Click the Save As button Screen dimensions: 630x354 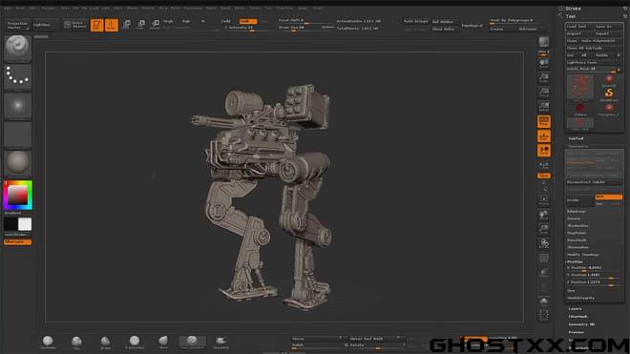(x=608, y=27)
